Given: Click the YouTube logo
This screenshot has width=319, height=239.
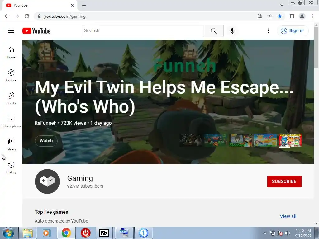Looking at the screenshot, I should [x=36, y=31].
